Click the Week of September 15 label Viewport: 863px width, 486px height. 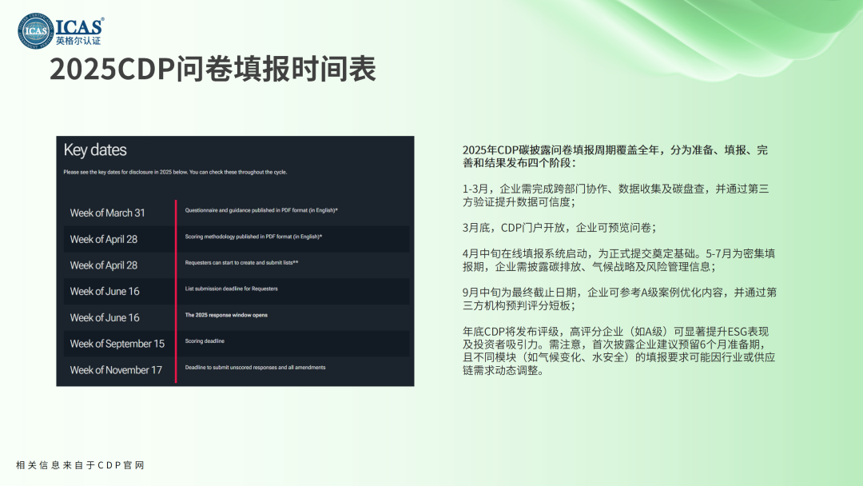point(117,344)
